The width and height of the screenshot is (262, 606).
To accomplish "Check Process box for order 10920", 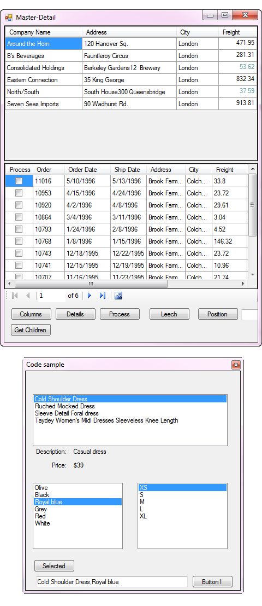I will [x=19, y=205].
